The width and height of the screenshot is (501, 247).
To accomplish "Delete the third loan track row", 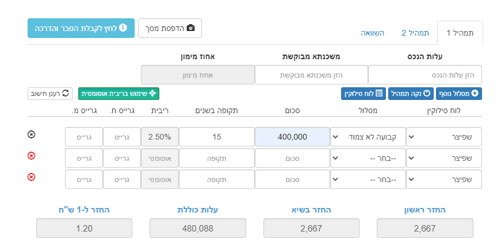I will (x=31, y=176).
